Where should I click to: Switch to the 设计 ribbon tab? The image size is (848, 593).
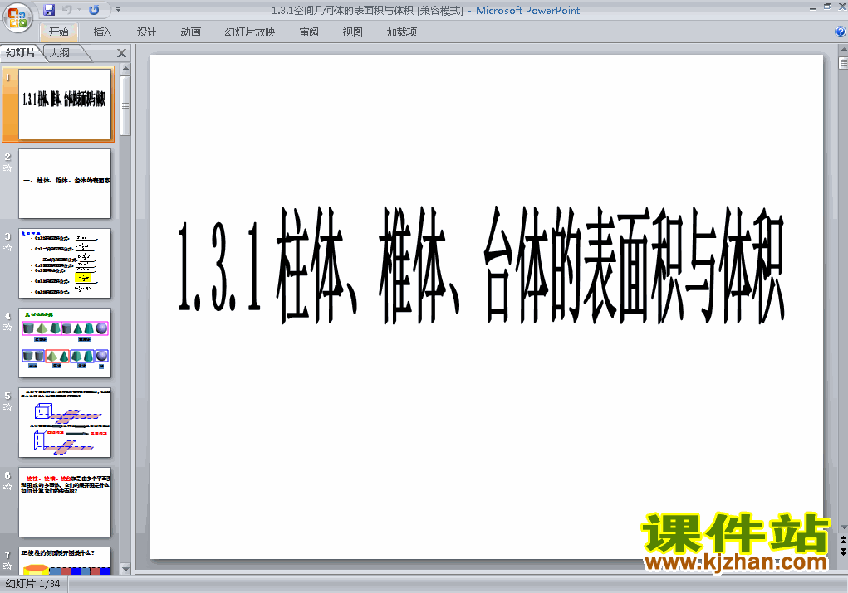point(146,32)
